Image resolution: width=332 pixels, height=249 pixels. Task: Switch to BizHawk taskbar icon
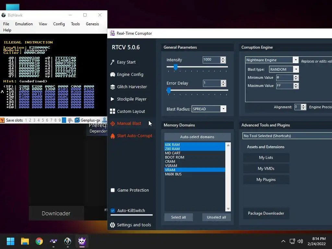pyautogui.click(x=67, y=241)
